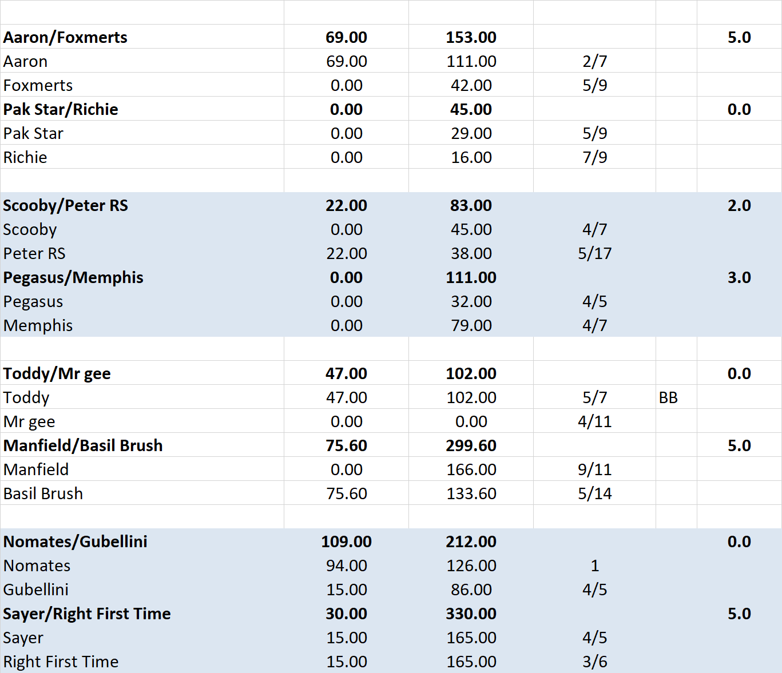Select the Pegasus/Memphis 111.00 total cell
The image size is (782, 673).
tap(471, 277)
